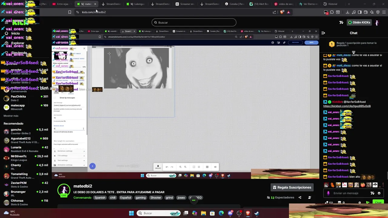388x218 pixels.
Task: Open Lunaria recommended channel
Action: coord(26,149)
